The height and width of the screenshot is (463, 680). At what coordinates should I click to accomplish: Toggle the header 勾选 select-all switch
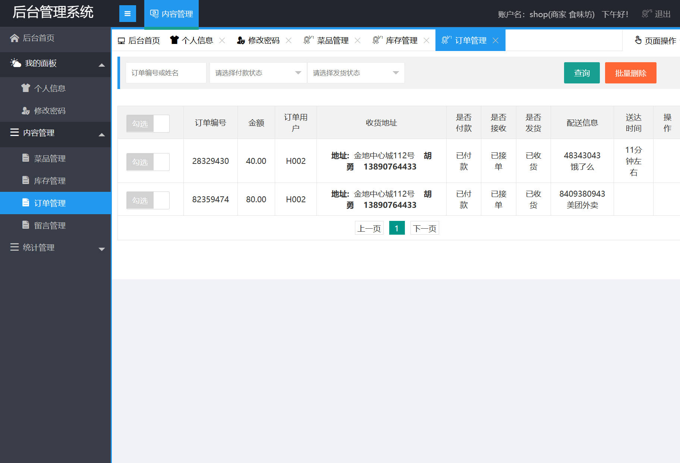pyautogui.click(x=148, y=123)
